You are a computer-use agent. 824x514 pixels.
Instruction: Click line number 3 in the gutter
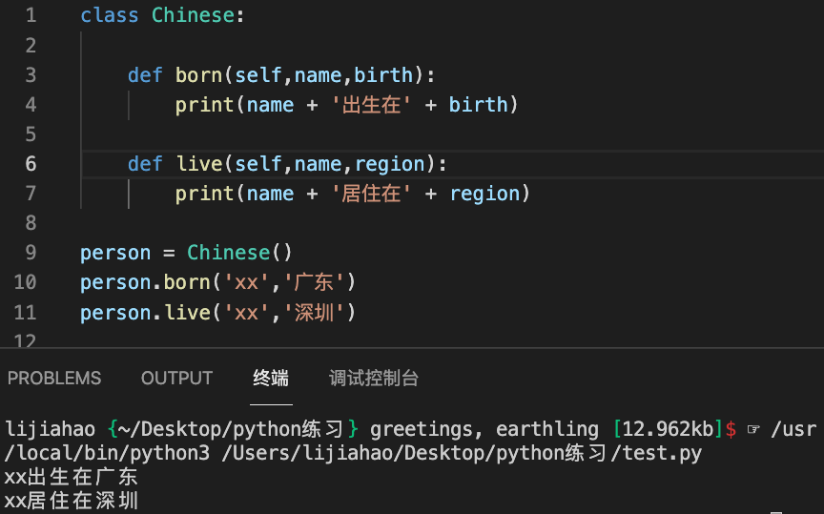tap(31, 74)
